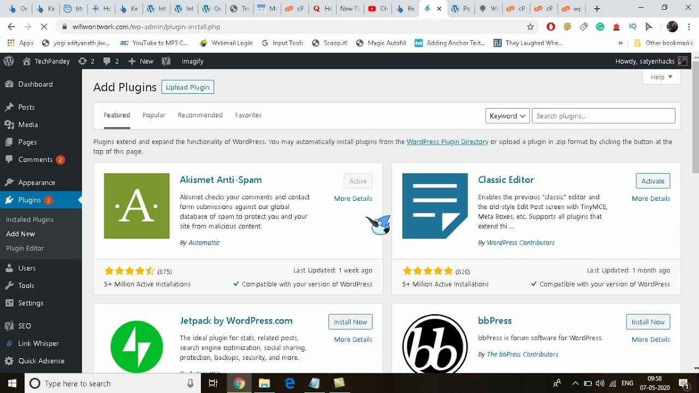699x393 pixels.
Task: Install the bbPress plugin now
Action: tap(648, 322)
